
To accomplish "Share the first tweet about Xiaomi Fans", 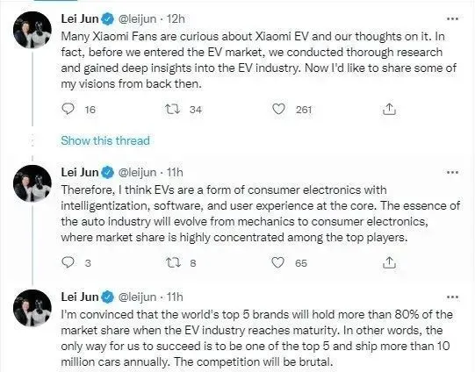I will coord(389,110).
